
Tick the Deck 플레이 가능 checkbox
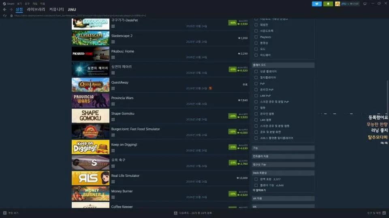[256, 185]
